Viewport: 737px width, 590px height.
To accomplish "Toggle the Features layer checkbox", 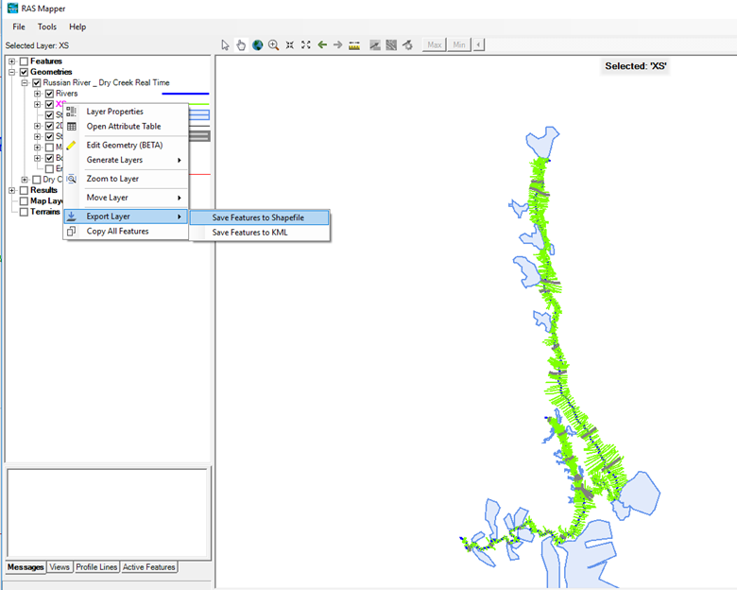I will pyautogui.click(x=24, y=61).
